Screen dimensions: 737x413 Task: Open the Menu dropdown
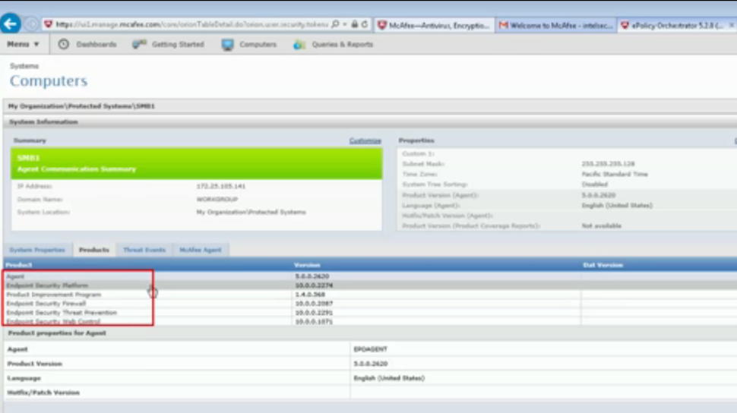click(x=23, y=44)
